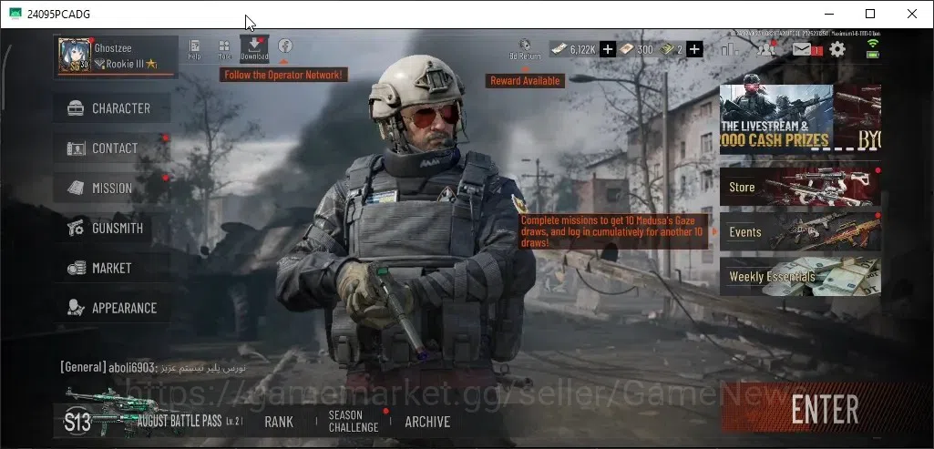Viewport: 934px width, 449px height.
Task: Open the More grid icon
Action: [224, 49]
